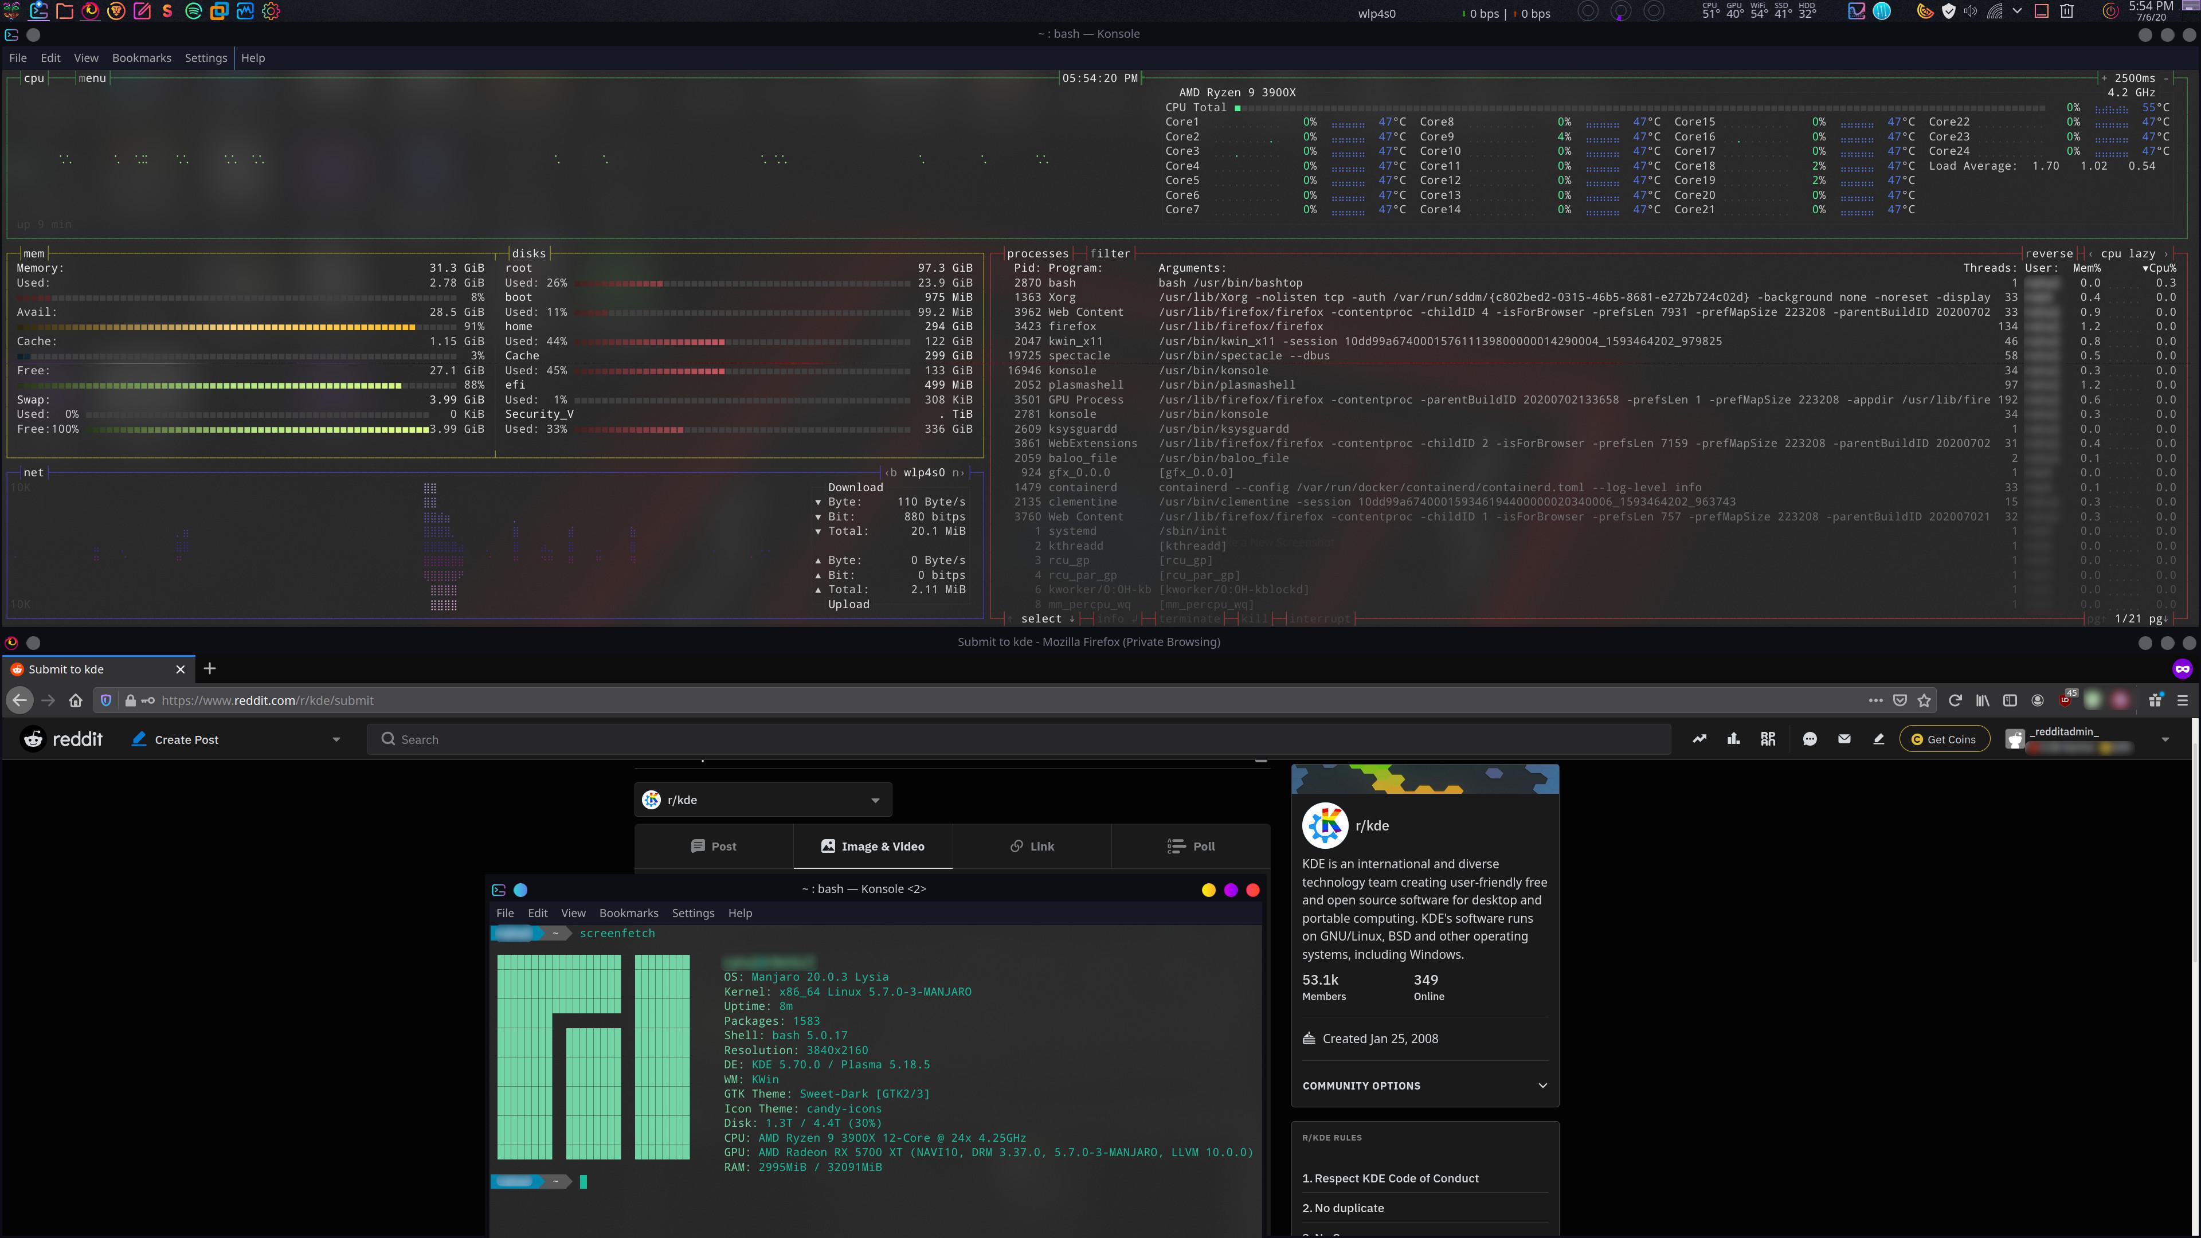Click the Get Coins button
The height and width of the screenshot is (1238, 2201).
tap(1945, 739)
